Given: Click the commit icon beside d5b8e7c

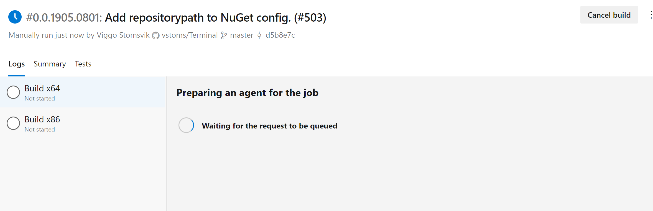Looking at the screenshot, I should coord(259,35).
